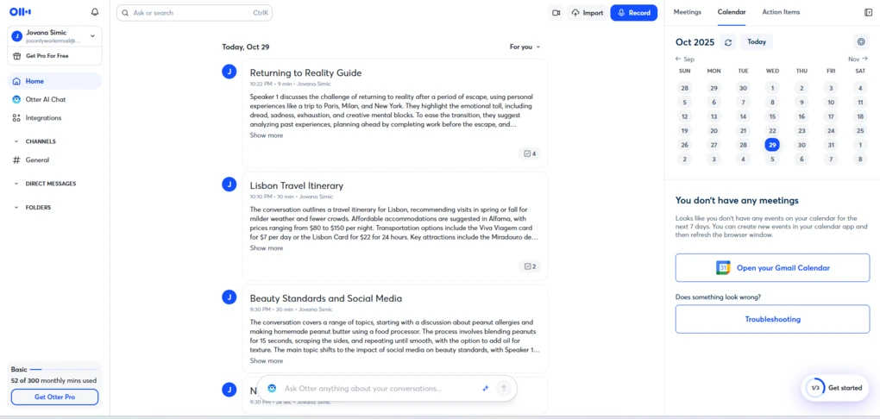Switch to the Action Items tab
The width and height of the screenshot is (880, 419).
[x=781, y=13]
